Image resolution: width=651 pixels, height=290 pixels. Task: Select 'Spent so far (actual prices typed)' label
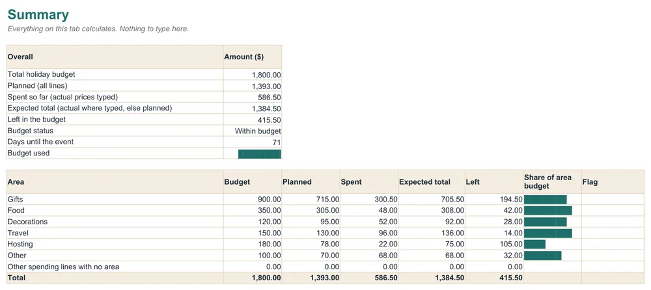click(62, 97)
